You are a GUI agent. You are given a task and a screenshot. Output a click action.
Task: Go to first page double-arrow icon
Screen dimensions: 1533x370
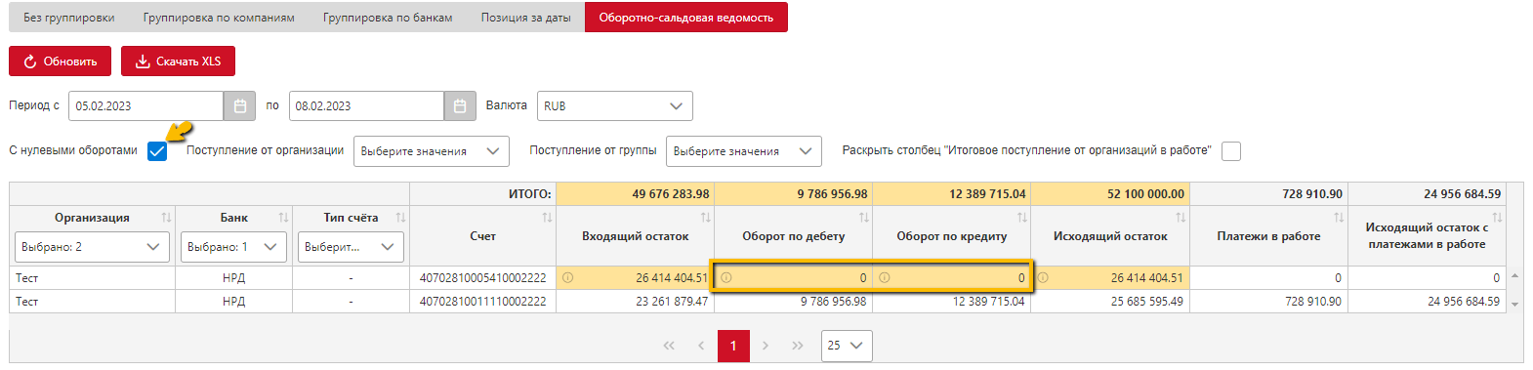[x=669, y=346]
